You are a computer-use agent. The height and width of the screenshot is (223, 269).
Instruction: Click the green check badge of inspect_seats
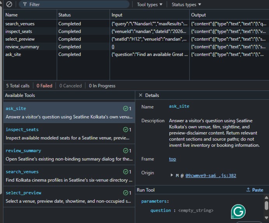coord(126,130)
